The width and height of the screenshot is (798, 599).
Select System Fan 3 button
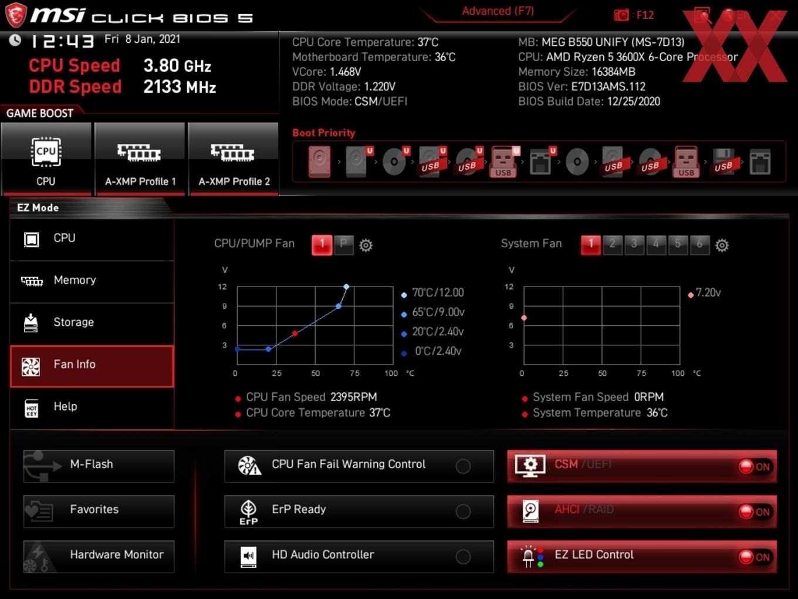pyautogui.click(x=634, y=244)
